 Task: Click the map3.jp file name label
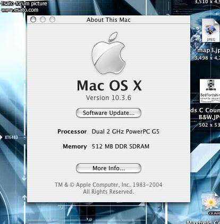[208, 51]
